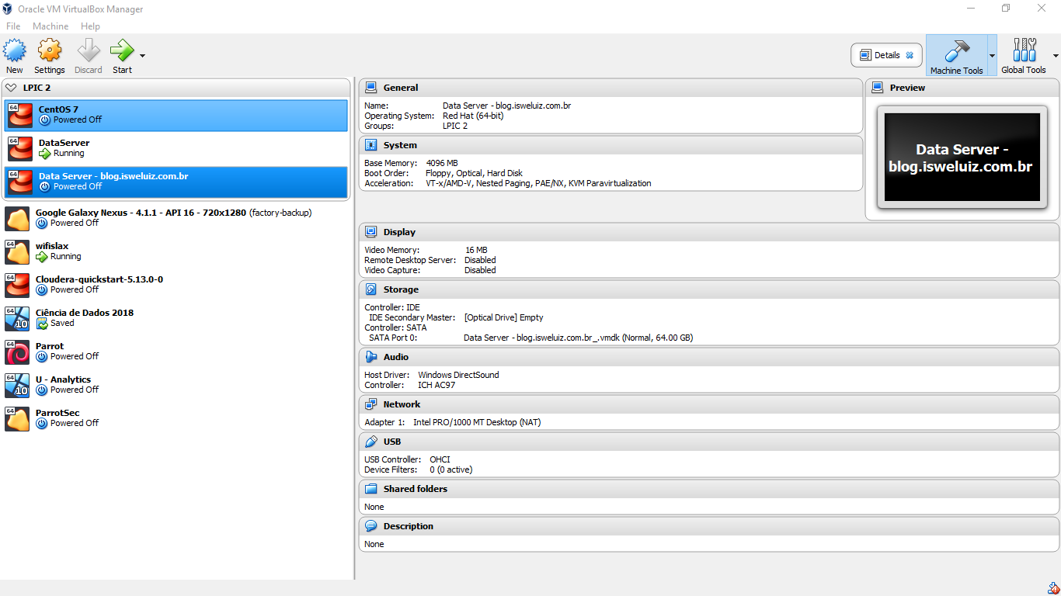Viewport: 1061px width, 596px height.
Task: Open Description settings header link
Action: click(409, 526)
